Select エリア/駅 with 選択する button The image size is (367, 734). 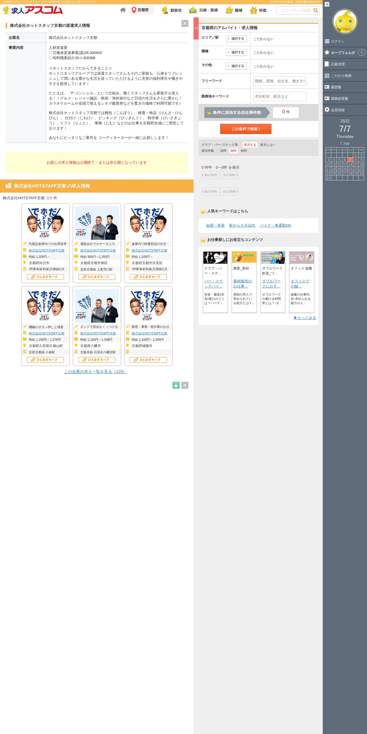point(236,39)
